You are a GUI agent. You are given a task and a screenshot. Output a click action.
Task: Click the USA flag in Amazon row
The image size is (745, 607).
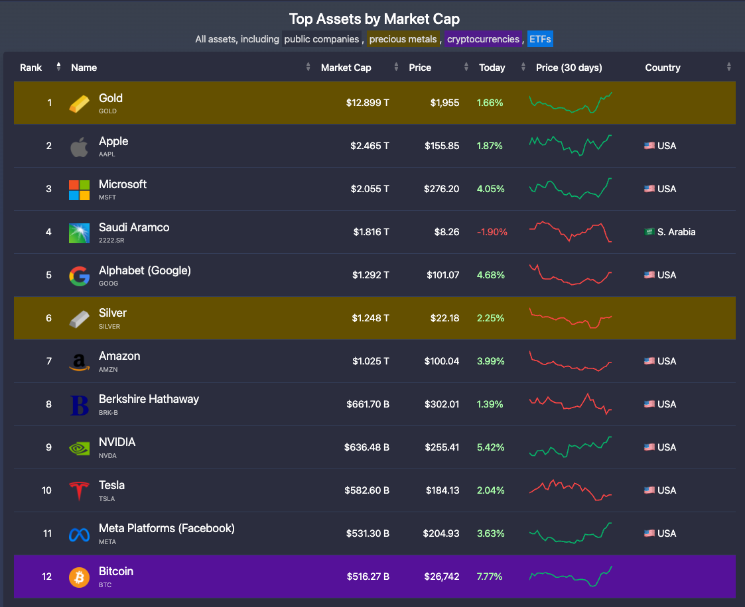click(x=649, y=361)
